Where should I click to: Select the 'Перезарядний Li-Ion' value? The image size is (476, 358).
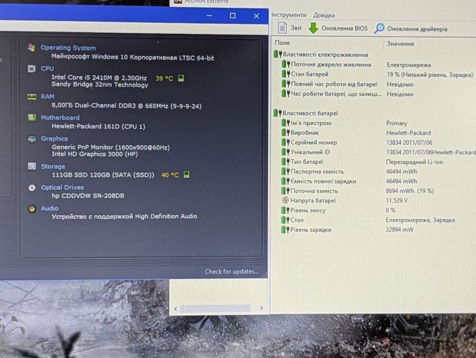[414, 162]
